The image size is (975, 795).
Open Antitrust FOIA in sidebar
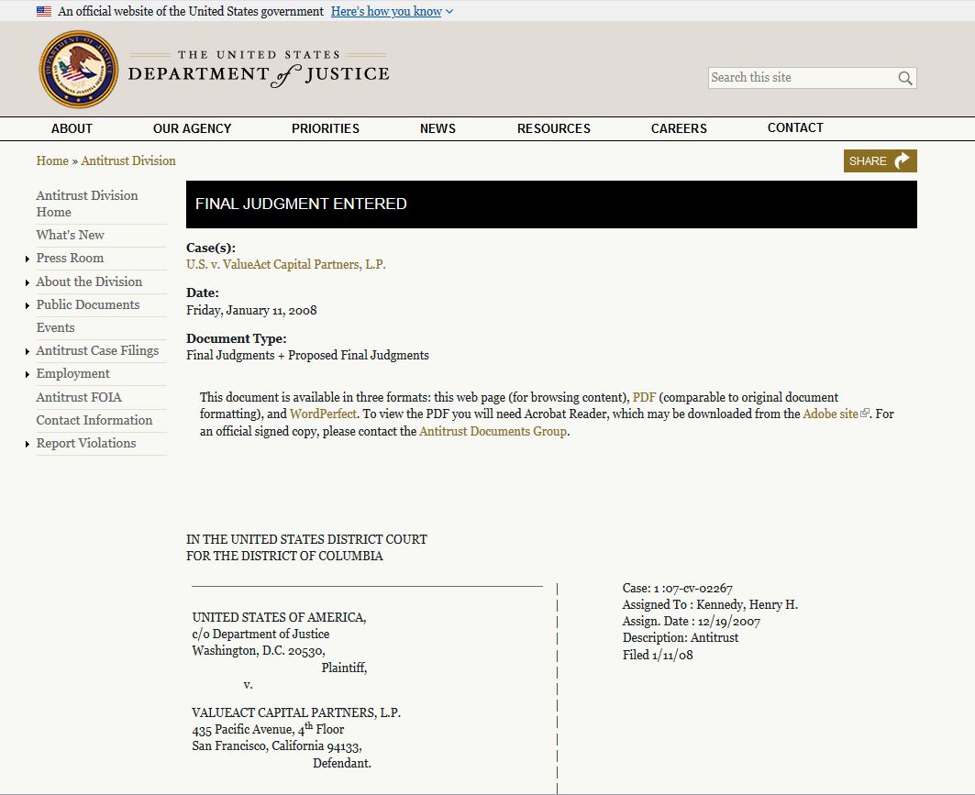(x=79, y=397)
